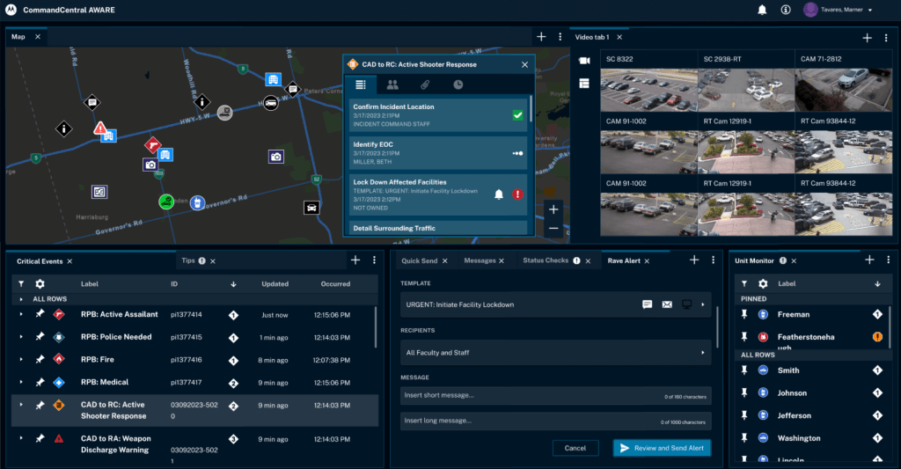Click the filter icon in Critical Events
This screenshot has height=469, width=901.
20,284
